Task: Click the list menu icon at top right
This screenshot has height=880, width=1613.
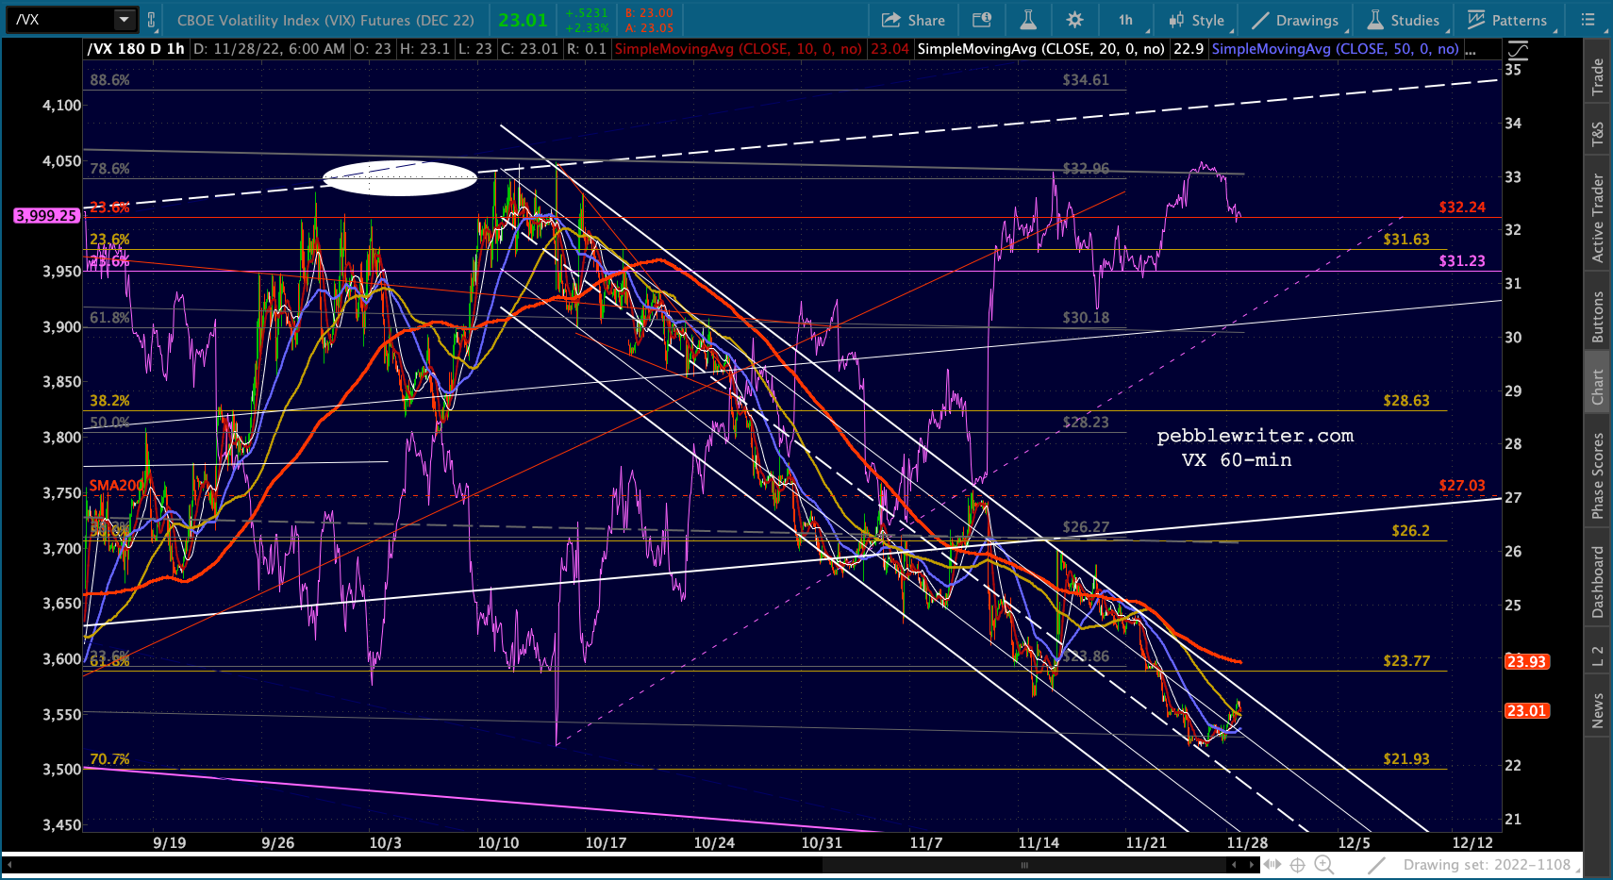Action: coord(1588,20)
